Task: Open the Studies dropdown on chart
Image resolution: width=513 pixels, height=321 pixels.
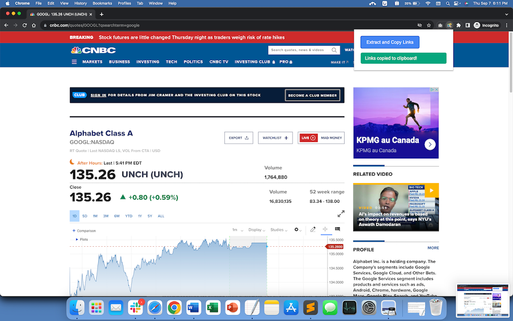Action: tap(279, 230)
